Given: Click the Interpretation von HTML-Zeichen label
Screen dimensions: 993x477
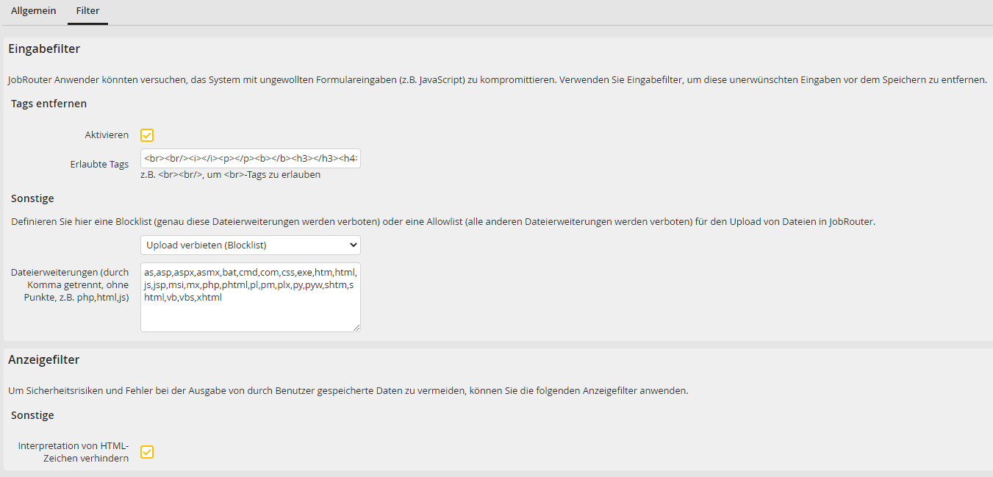Looking at the screenshot, I should [74, 452].
